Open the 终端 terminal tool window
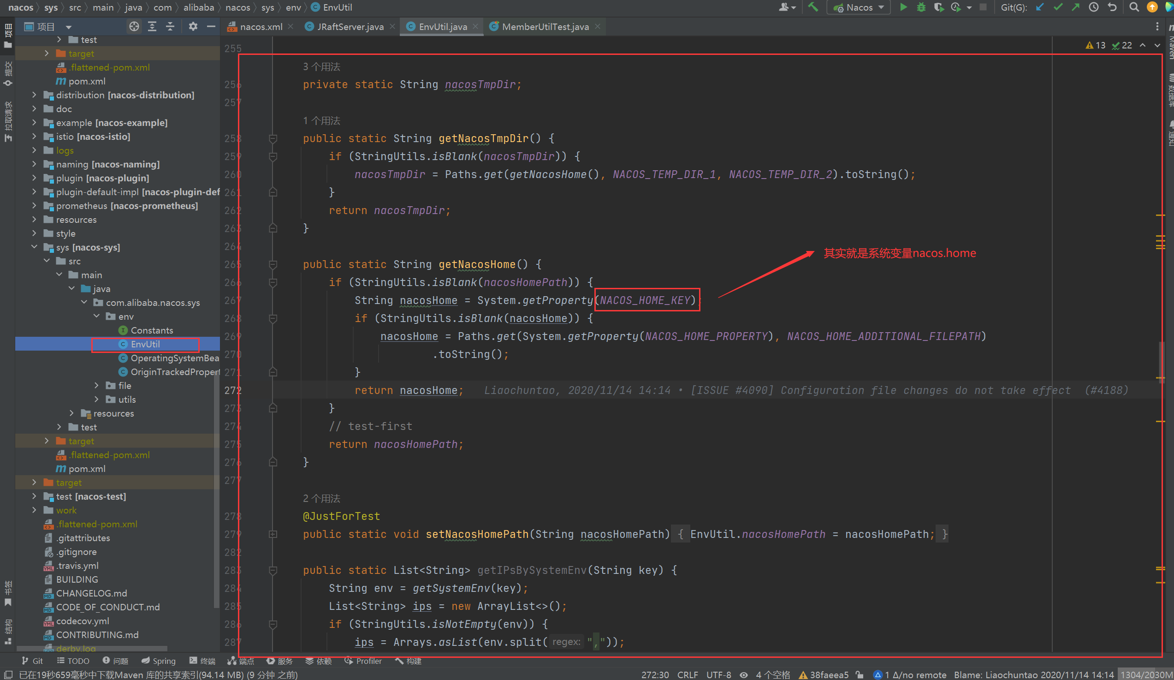Viewport: 1174px width, 680px height. (202, 661)
